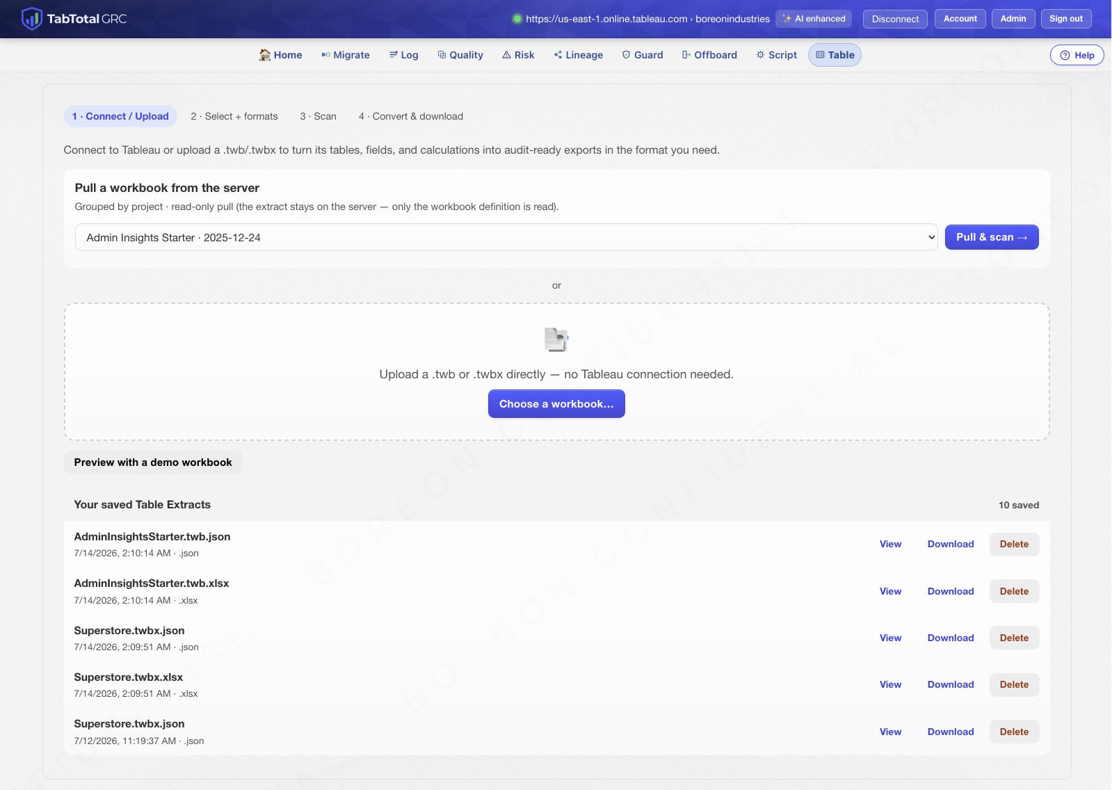Viewport: 1112px width, 790px height.
Task: Download AdminInsightsStarter.twb.xlsx extract
Action: click(951, 591)
